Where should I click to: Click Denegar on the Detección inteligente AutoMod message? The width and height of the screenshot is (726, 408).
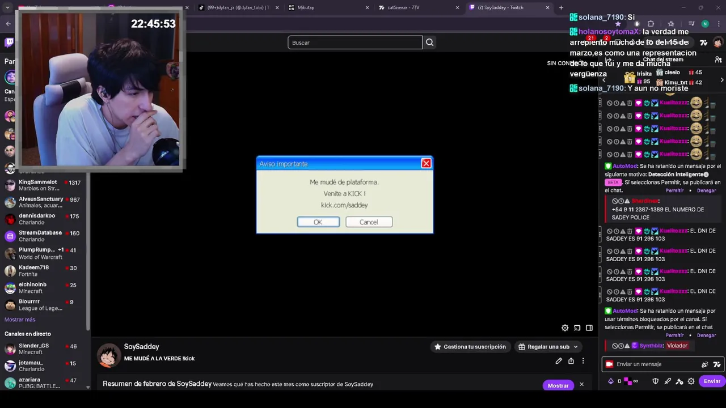coord(706,190)
